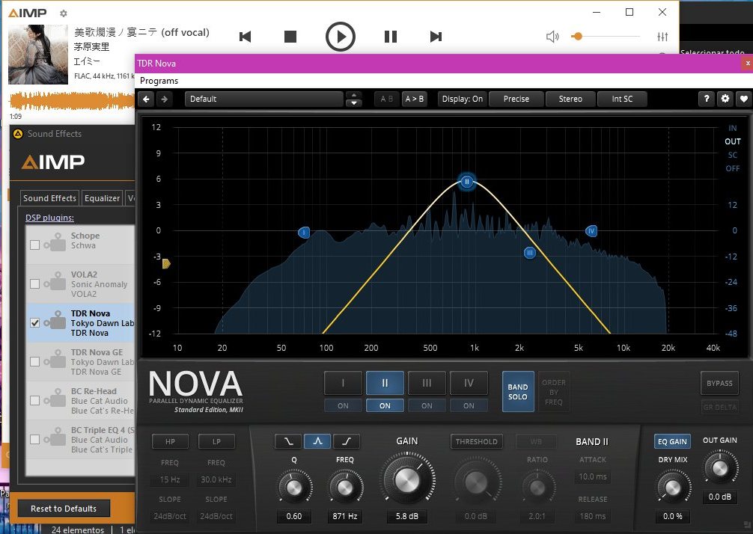
Task: Go to previous preset arrow in Nova
Action: [147, 99]
